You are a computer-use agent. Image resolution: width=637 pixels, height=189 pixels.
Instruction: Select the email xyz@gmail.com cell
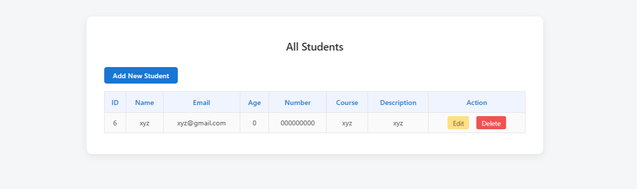[201, 123]
